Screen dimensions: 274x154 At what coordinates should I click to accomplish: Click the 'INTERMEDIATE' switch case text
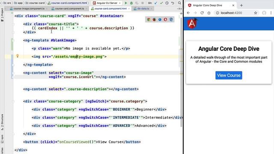[126, 118]
